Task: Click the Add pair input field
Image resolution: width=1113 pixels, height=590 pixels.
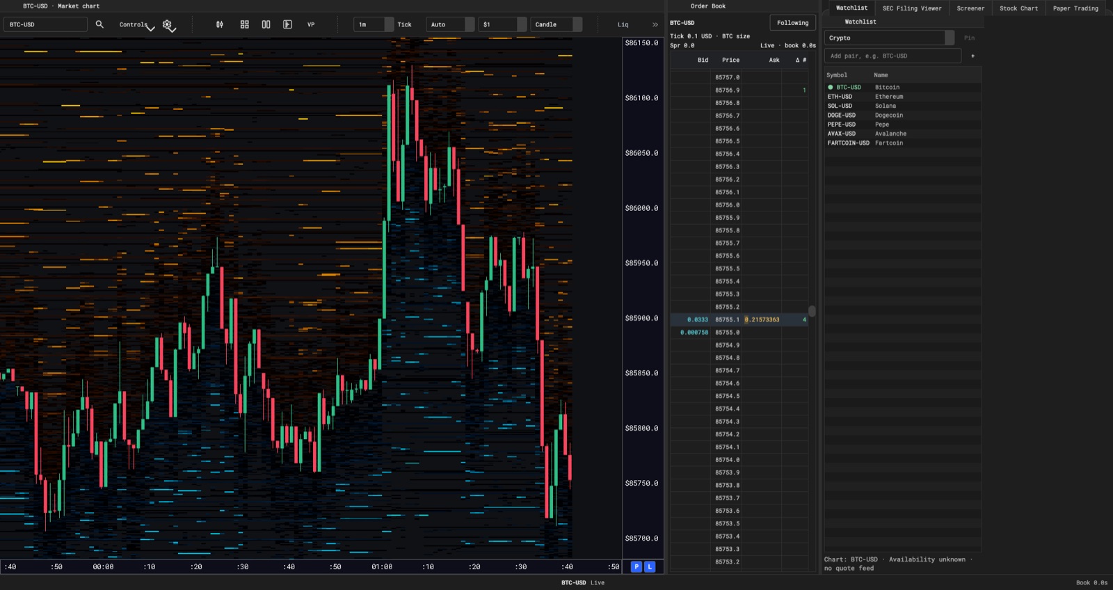Action: (x=892, y=56)
